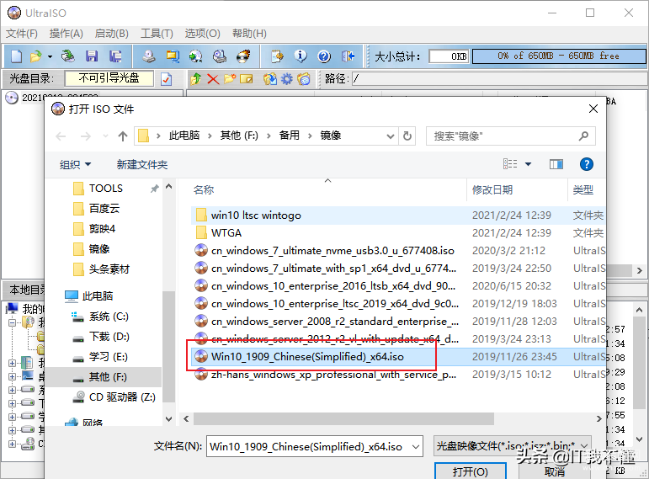This screenshot has height=479, width=649.
Task: Click the Mount to virtual drive icon
Action: [220, 56]
